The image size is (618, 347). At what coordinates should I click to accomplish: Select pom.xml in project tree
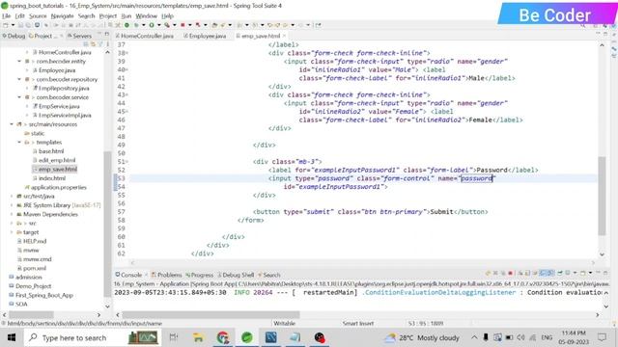point(35,268)
